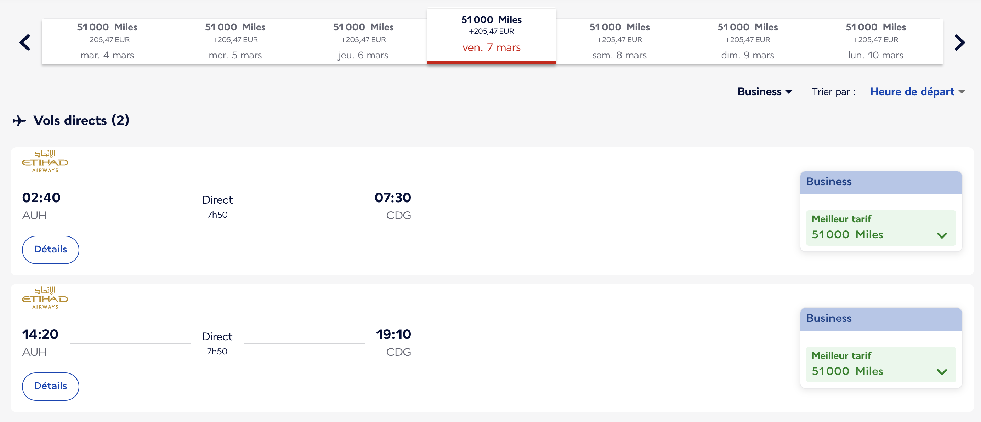Viewport: 981px width, 422px height.
Task: Click the Etihad logo on 02:40 flight
Action: pos(45,161)
